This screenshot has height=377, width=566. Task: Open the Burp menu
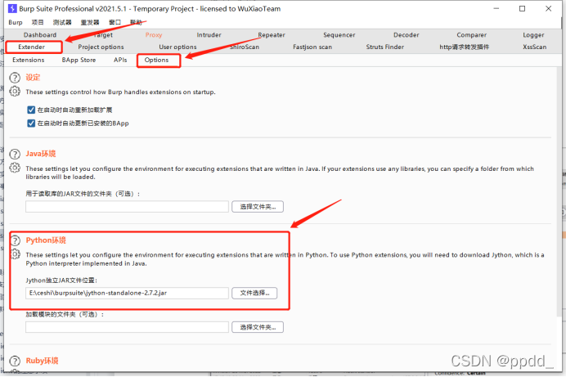coord(16,22)
